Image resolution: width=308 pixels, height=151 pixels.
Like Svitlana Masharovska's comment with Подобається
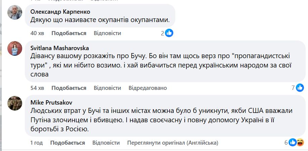tap(69, 88)
